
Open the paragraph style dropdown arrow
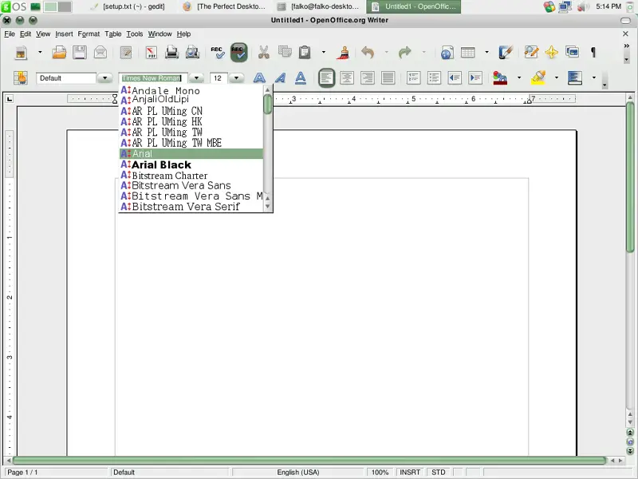(x=104, y=78)
